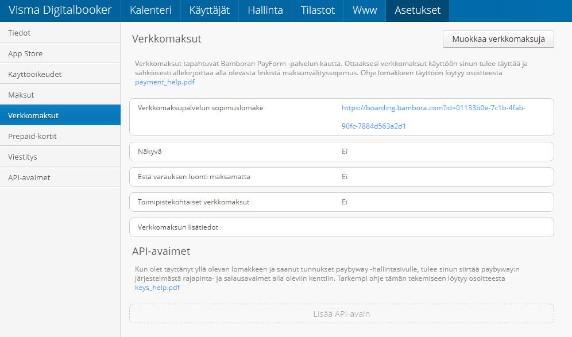Viewport: 572px width, 337px height.
Task: Click the Asetukset tab
Action: click(418, 10)
